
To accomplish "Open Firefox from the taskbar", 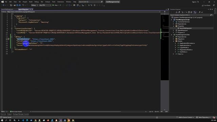I will pyautogui.click(x=48, y=120).
